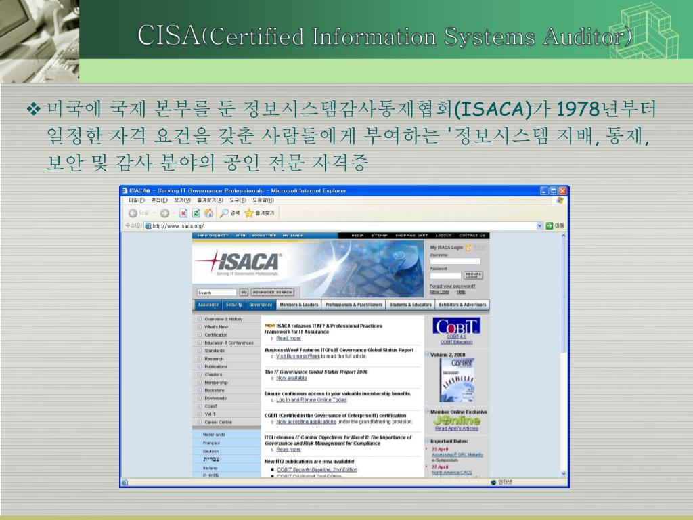693x520 pixels.
Task: Click the GO search button
Action: pyautogui.click(x=244, y=292)
